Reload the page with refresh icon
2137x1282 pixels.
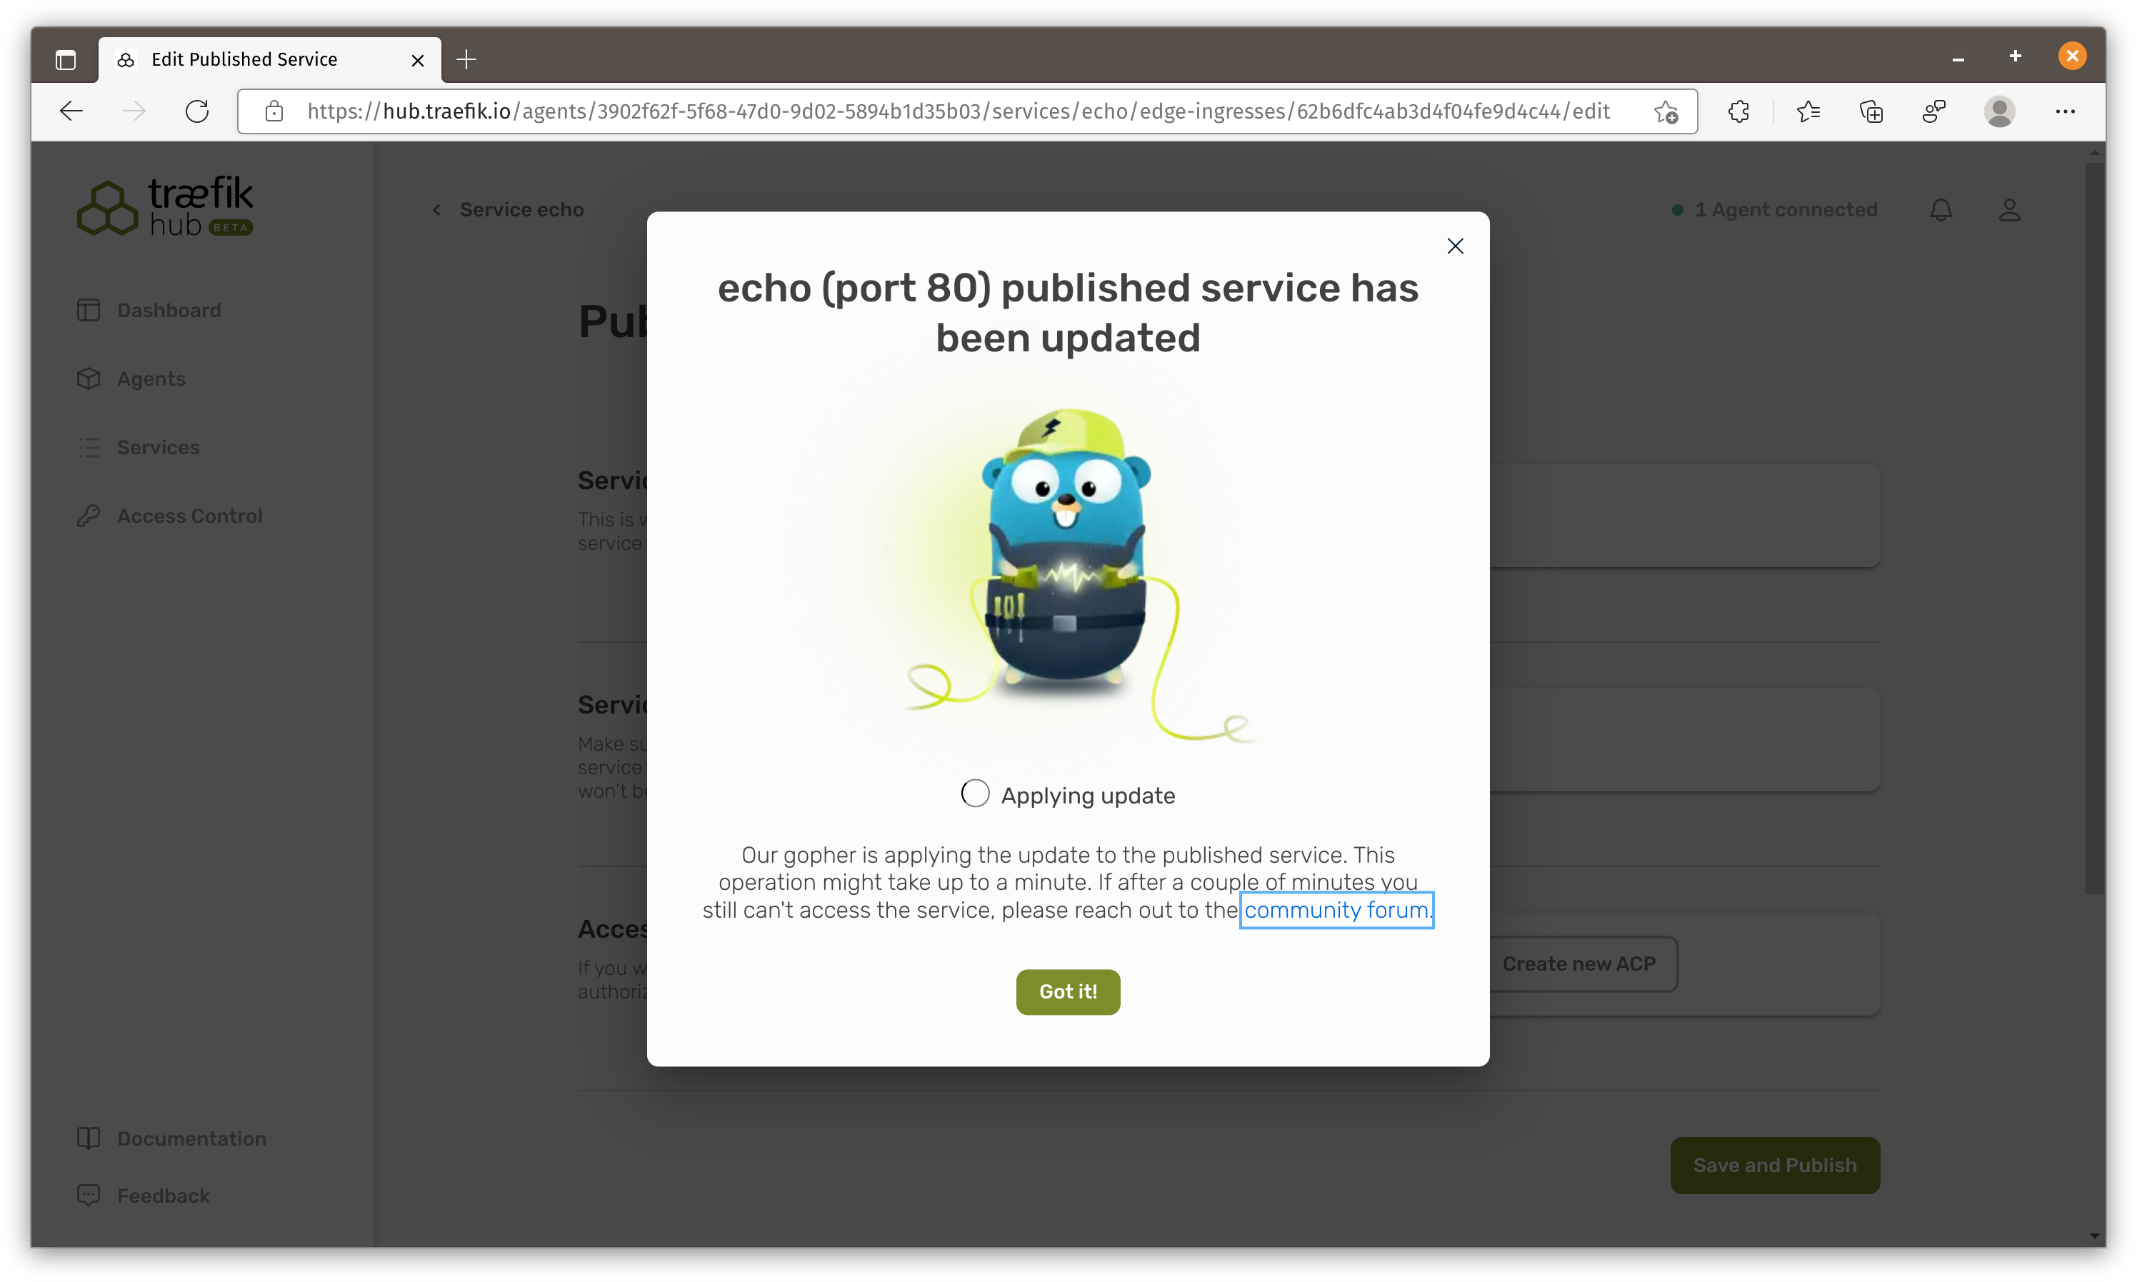[197, 111]
